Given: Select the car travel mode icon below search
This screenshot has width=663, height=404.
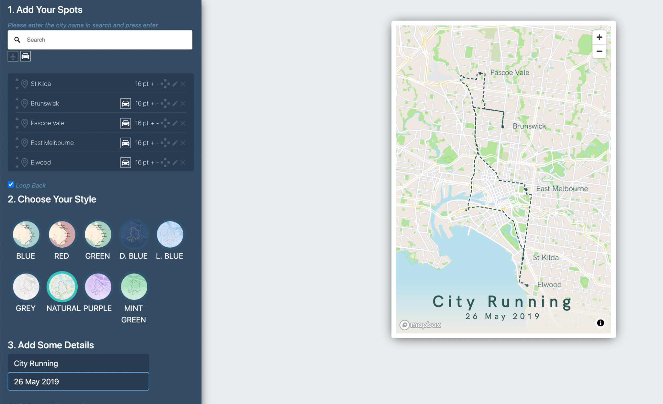Looking at the screenshot, I should [25, 56].
